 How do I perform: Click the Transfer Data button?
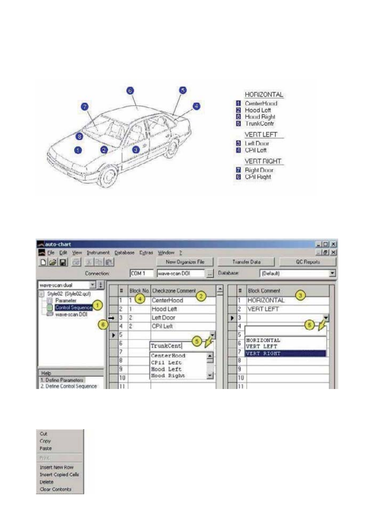[246, 262]
